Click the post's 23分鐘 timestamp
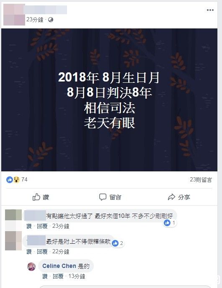Screen dimensions: 222x288 35,20
